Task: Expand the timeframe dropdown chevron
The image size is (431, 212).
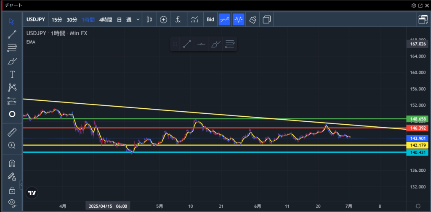Action: tap(138, 20)
